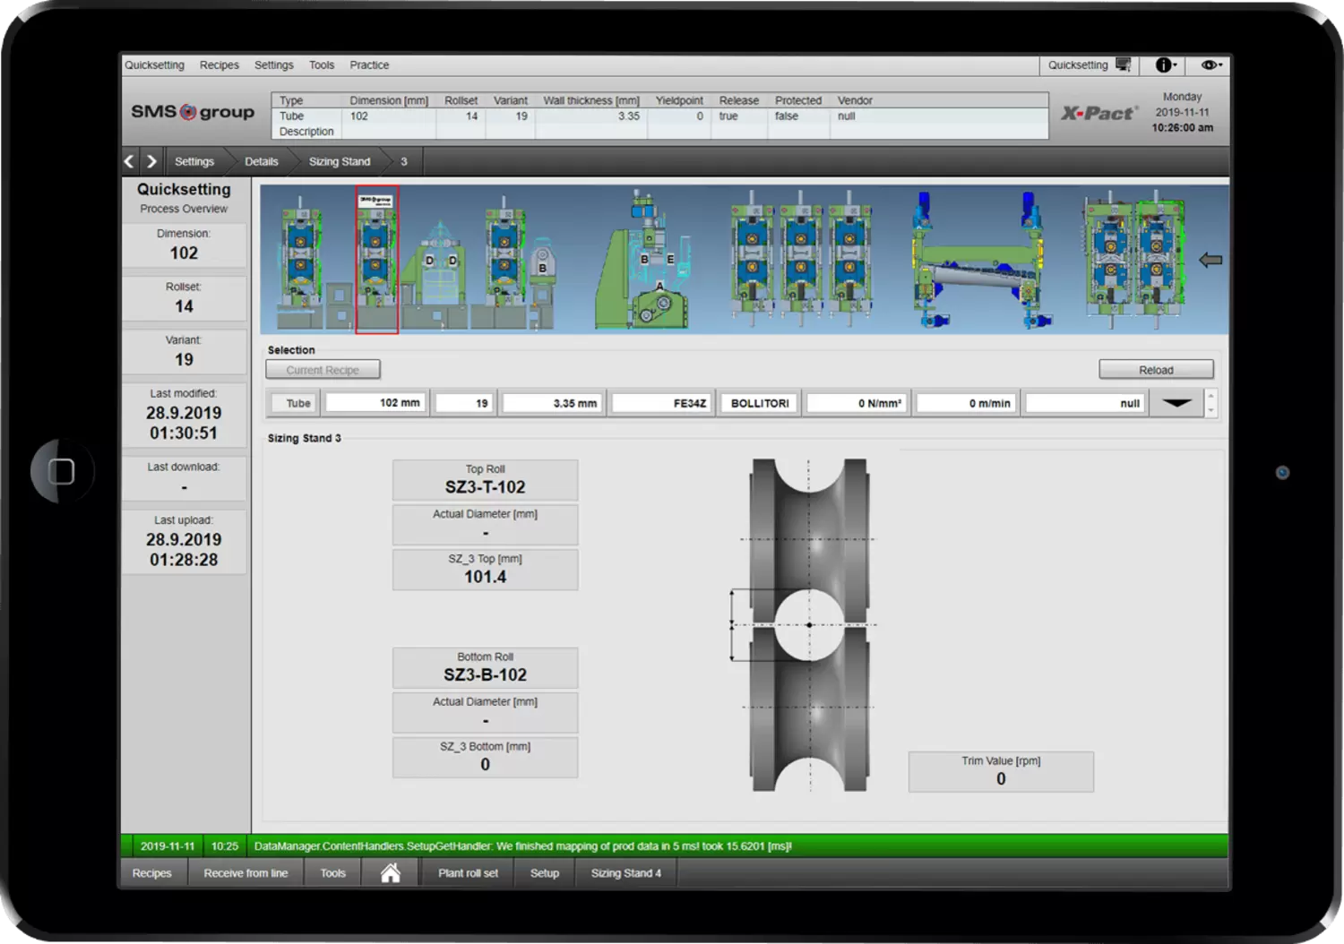Click the Quicksetting monitor icon at top right
Screen dimensions: 1344x944
point(1123,65)
